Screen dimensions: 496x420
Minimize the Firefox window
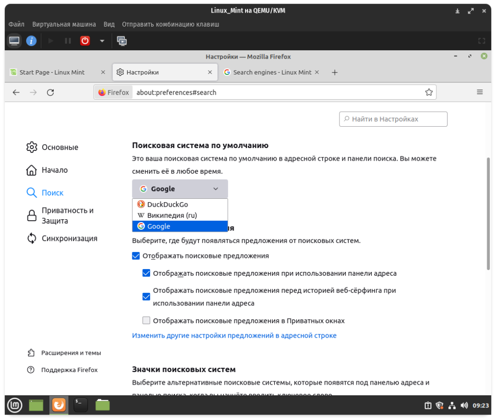[455, 56]
